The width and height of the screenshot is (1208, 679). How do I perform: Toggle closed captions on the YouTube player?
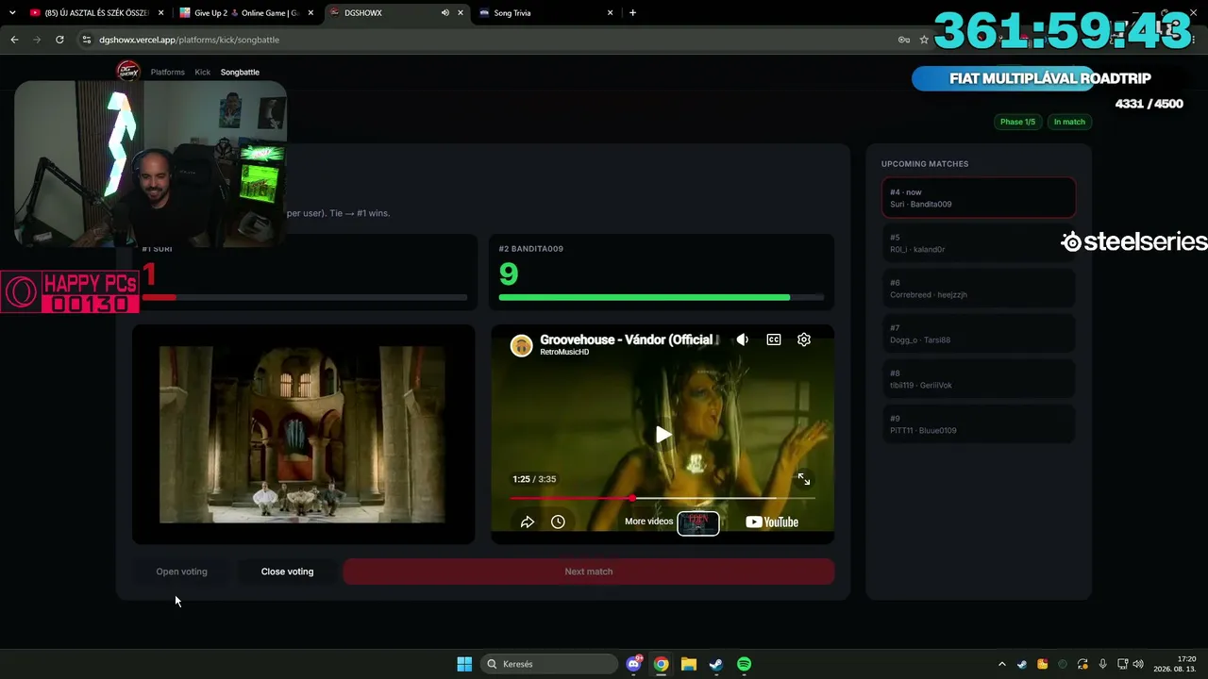(774, 339)
